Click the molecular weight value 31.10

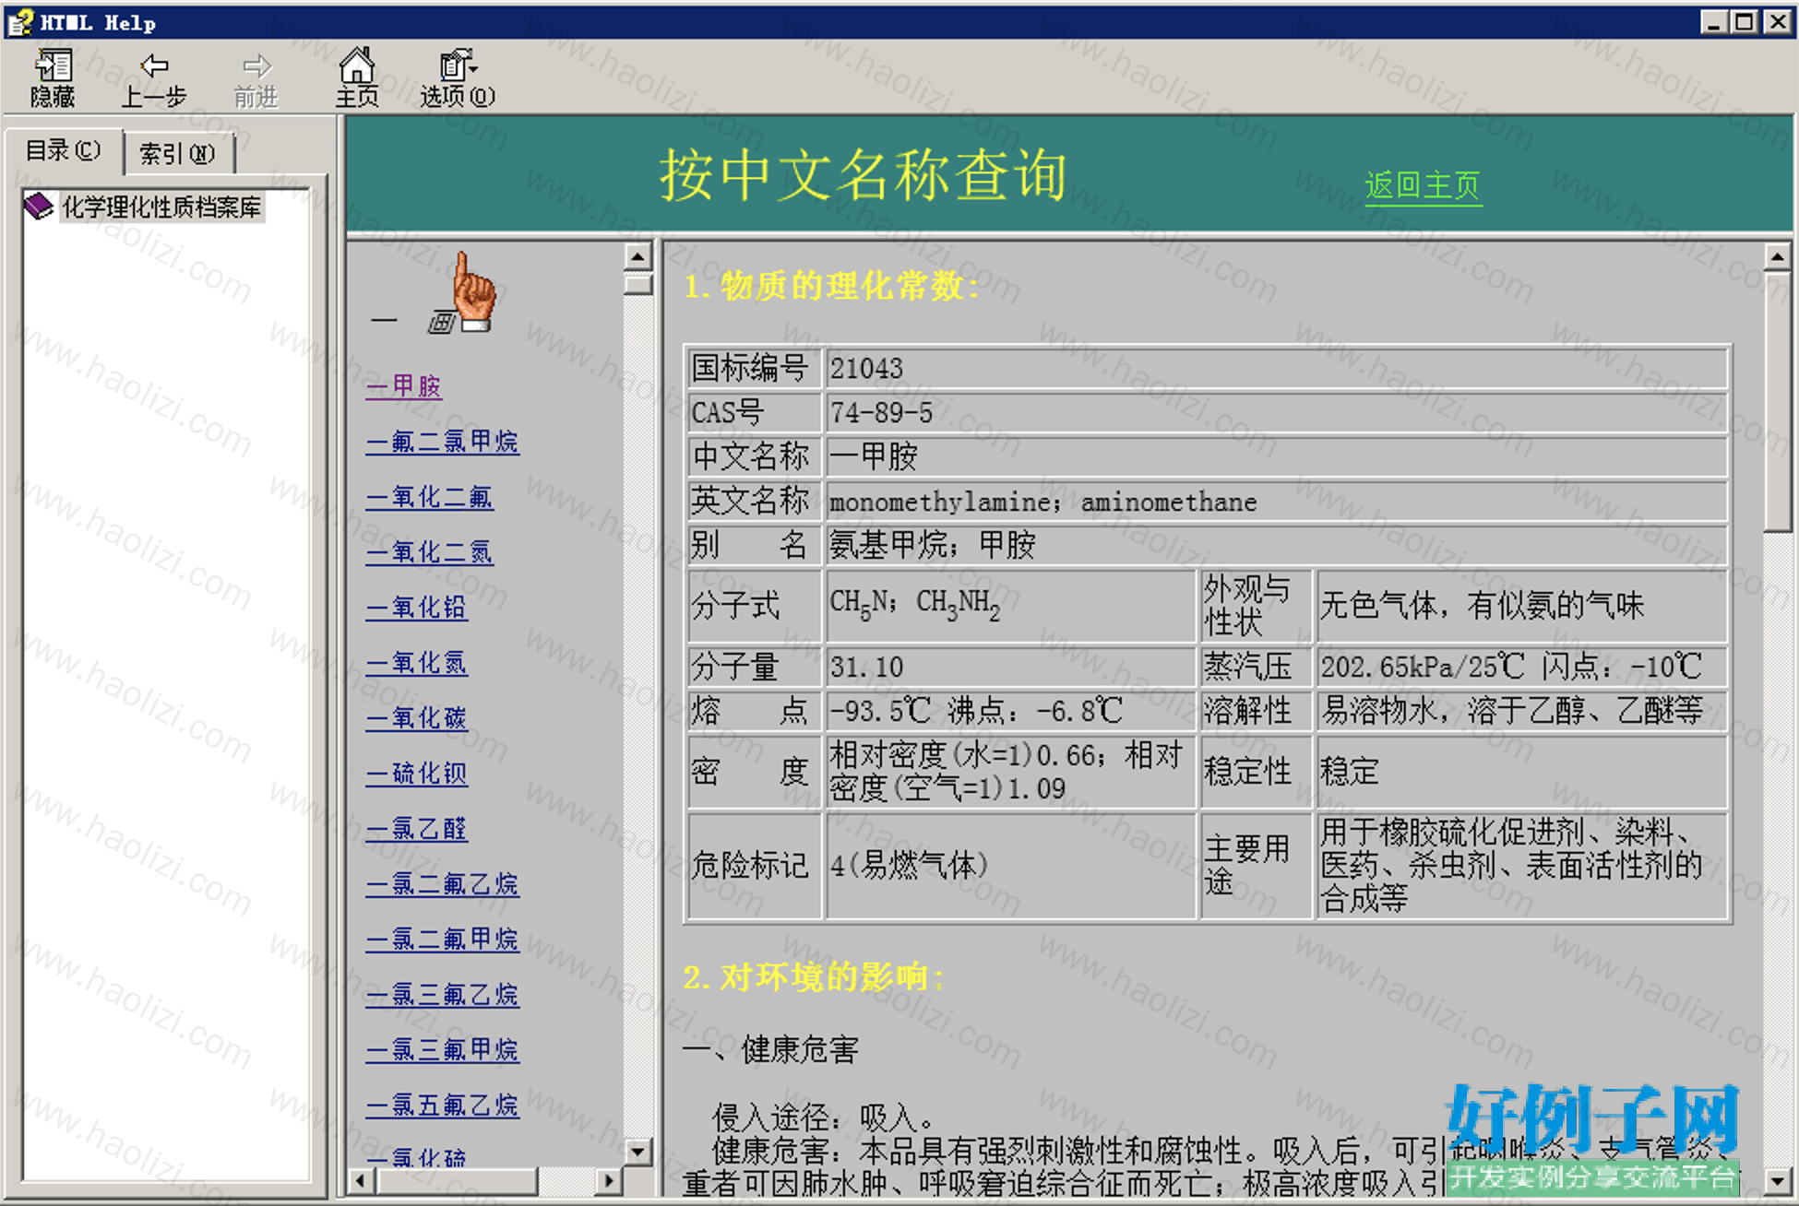(866, 667)
